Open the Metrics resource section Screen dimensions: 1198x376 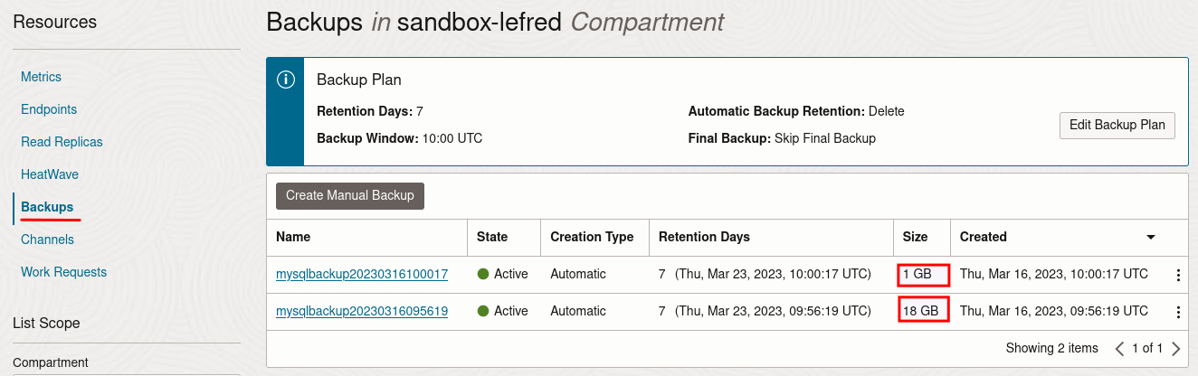[x=42, y=77]
